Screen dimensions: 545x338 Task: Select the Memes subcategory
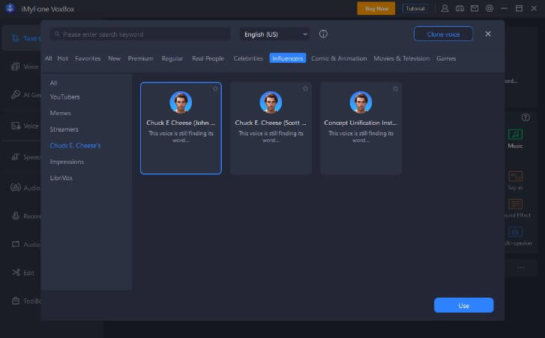(x=60, y=113)
